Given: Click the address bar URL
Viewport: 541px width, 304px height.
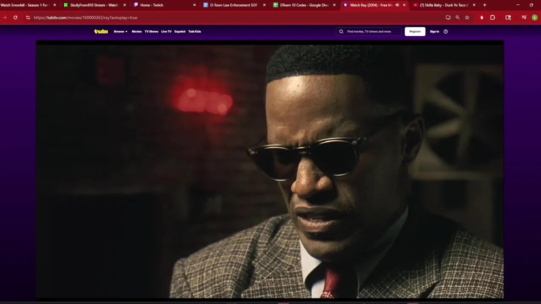Looking at the screenshot, I should (x=85, y=17).
